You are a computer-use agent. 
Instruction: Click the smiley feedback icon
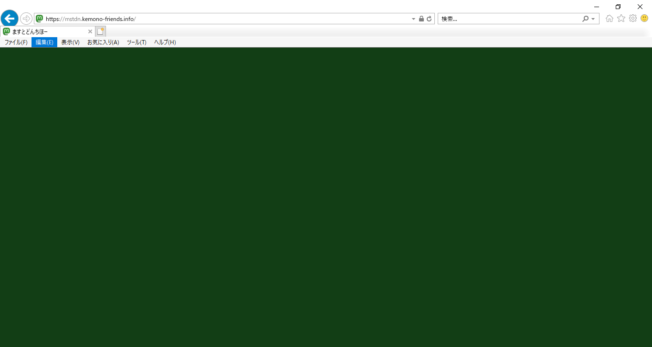click(x=644, y=18)
